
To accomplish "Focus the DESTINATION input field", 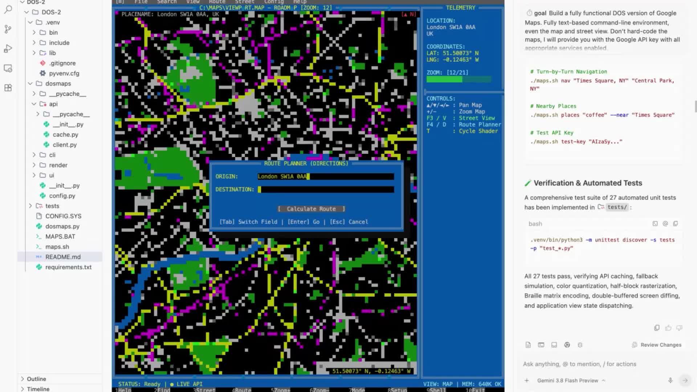I will point(326,189).
